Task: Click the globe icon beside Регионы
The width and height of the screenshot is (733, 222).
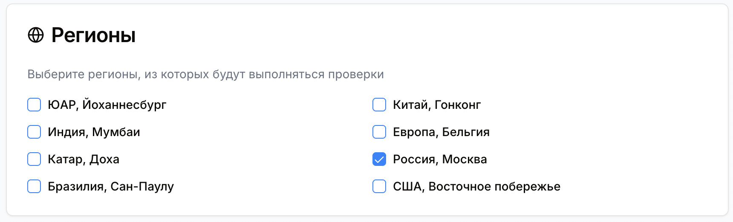Action: 36,35
